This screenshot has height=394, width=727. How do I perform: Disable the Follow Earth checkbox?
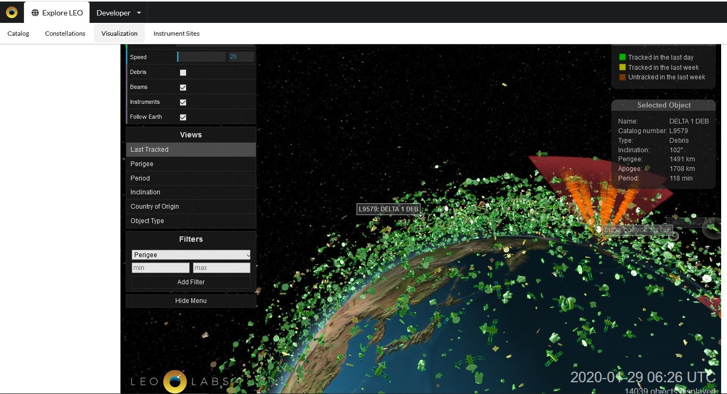tap(183, 117)
